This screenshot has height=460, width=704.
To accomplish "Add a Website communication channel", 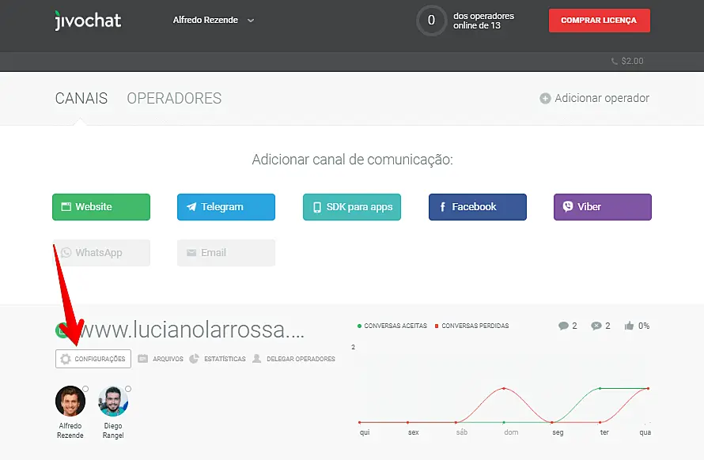I will click(100, 206).
